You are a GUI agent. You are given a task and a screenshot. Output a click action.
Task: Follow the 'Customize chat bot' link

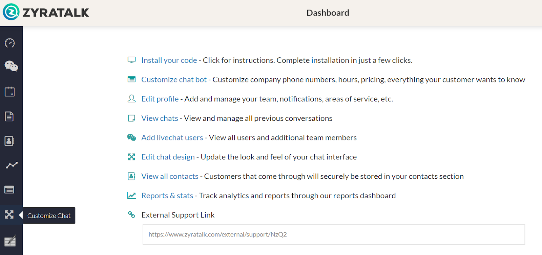point(174,80)
